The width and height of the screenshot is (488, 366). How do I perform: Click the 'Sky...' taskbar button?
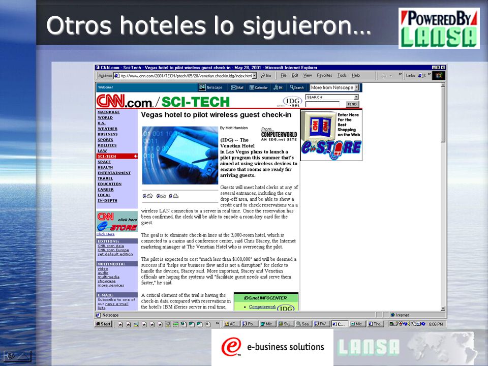285,324
